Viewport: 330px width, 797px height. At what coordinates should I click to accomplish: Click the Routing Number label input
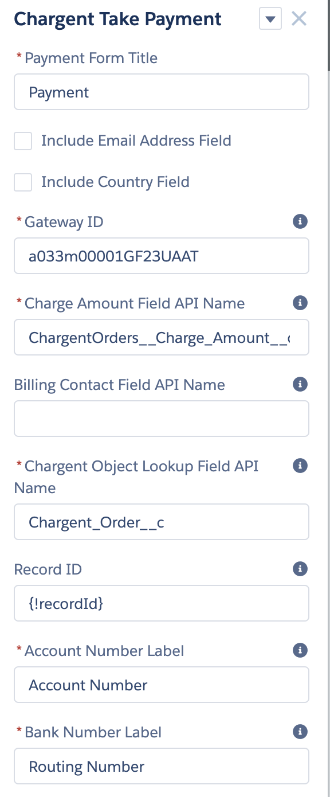pyautogui.click(x=162, y=766)
